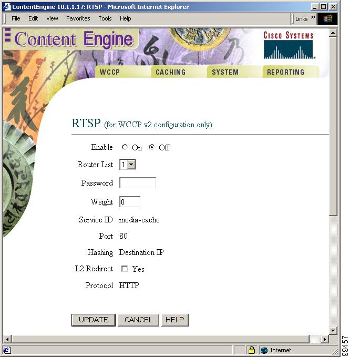Viewport: 350px width, 357px height.
Task: Click the vertical scrollbar thumb
Action: (x=333, y=126)
